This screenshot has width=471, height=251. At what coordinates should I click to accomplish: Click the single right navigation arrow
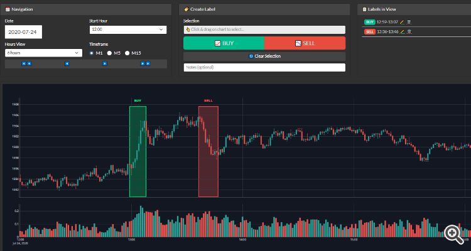(x=104, y=63)
